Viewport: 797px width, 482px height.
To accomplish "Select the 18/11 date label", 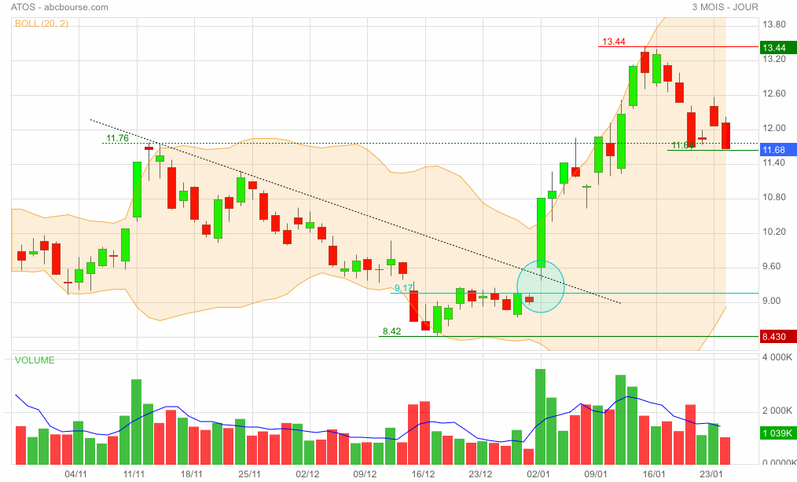I will [192, 474].
